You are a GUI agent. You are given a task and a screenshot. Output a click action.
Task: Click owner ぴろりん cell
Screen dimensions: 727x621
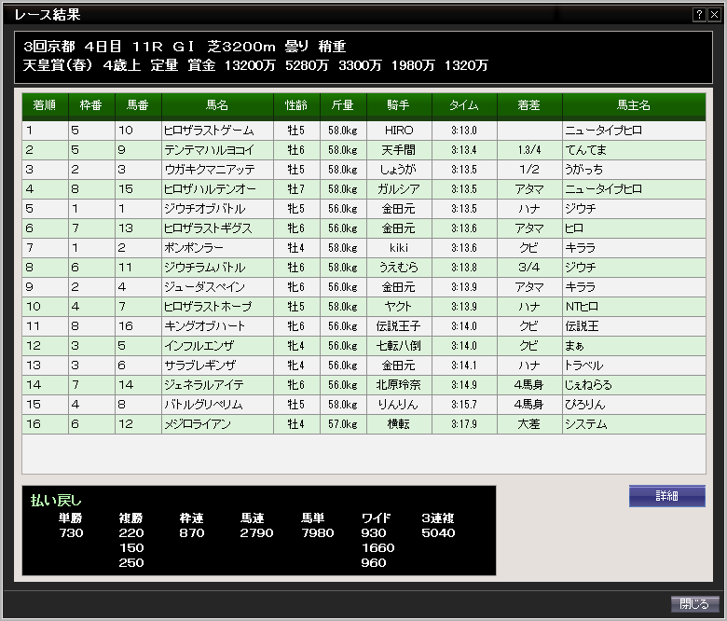tap(634, 405)
